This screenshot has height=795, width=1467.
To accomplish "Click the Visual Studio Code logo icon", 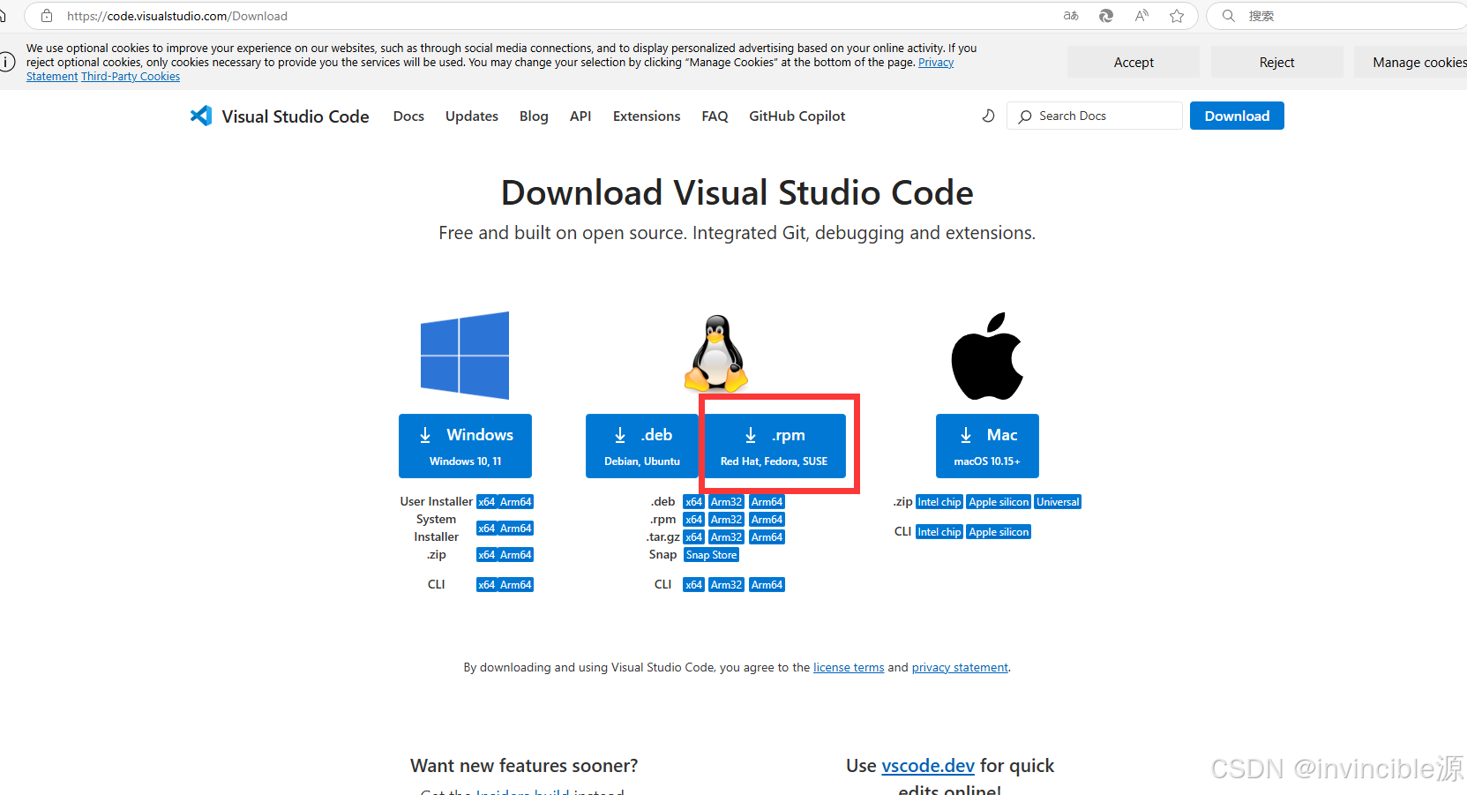I will pyautogui.click(x=201, y=116).
